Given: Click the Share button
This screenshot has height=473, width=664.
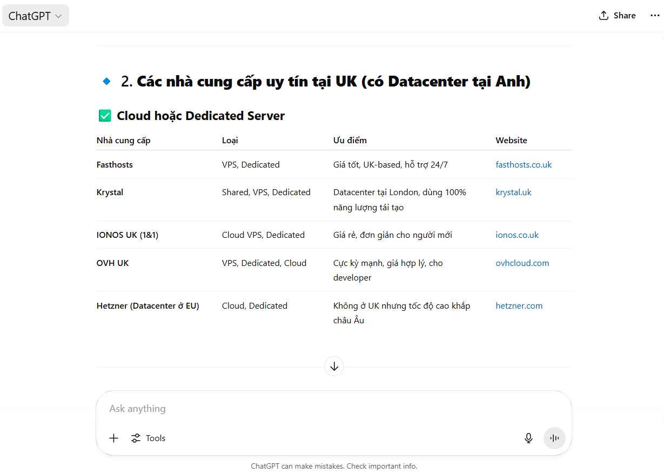Looking at the screenshot, I should (617, 16).
